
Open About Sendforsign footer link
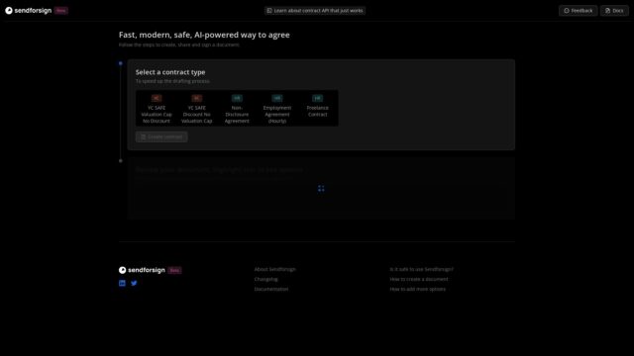tap(275, 269)
